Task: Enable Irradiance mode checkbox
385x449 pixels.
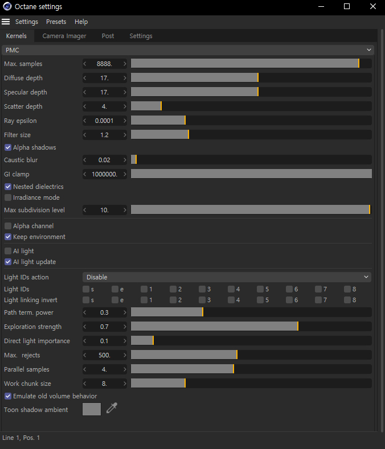Action: point(8,197)
